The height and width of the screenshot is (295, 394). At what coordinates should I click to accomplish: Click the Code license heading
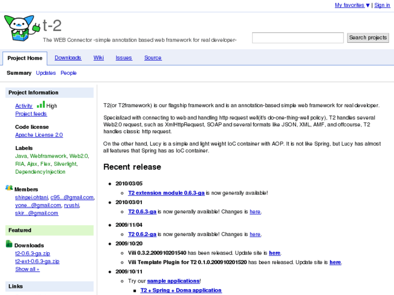(32, 127)
